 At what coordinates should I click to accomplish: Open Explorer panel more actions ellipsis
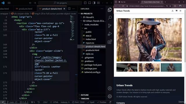(102, 9)
